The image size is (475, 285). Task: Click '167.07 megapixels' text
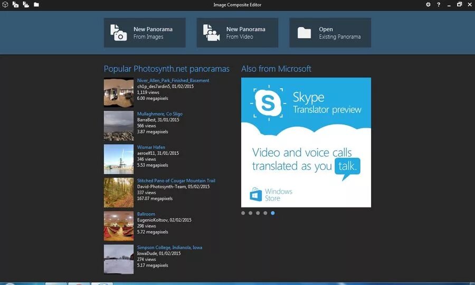coord(155,198)
